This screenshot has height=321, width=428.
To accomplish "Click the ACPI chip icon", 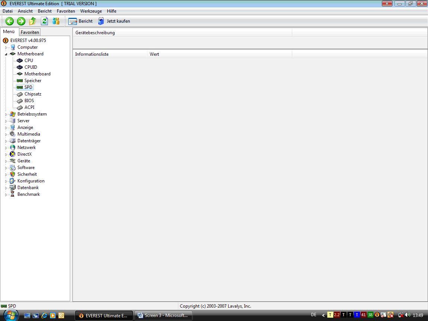I will point(20,107).
